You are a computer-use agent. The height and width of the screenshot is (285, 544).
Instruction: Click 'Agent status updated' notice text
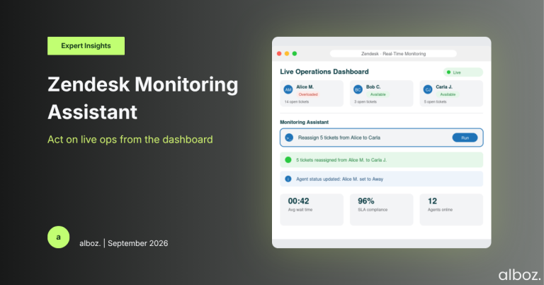click(340, 179)
